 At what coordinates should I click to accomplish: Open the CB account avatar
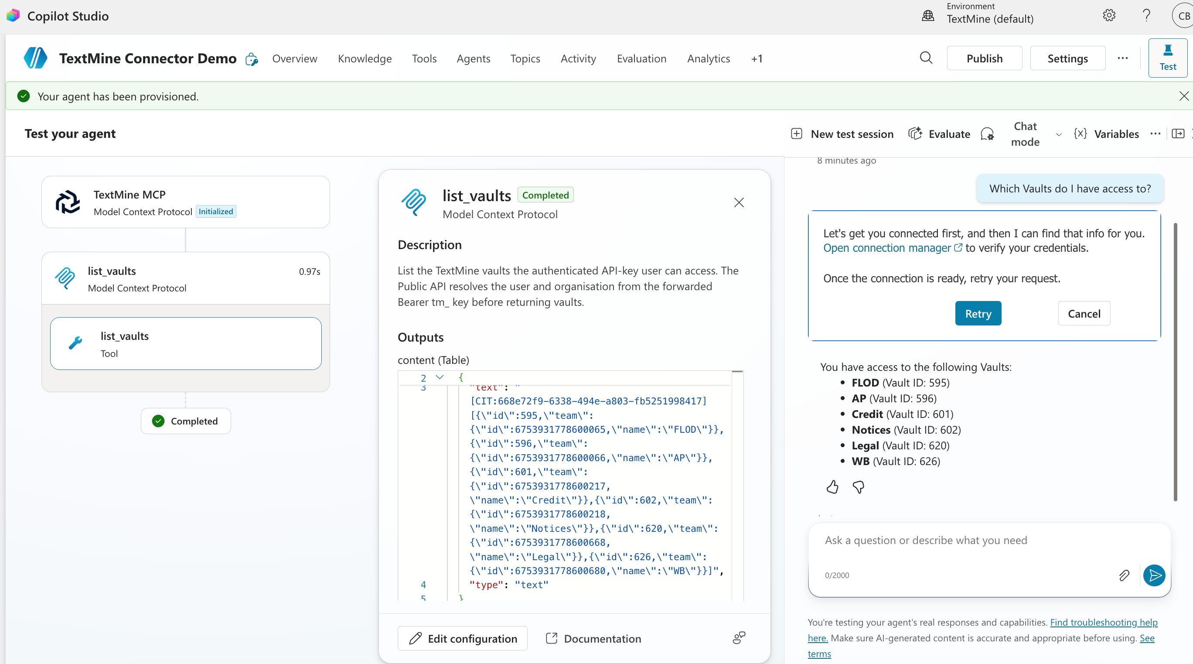pos(1183,16)
